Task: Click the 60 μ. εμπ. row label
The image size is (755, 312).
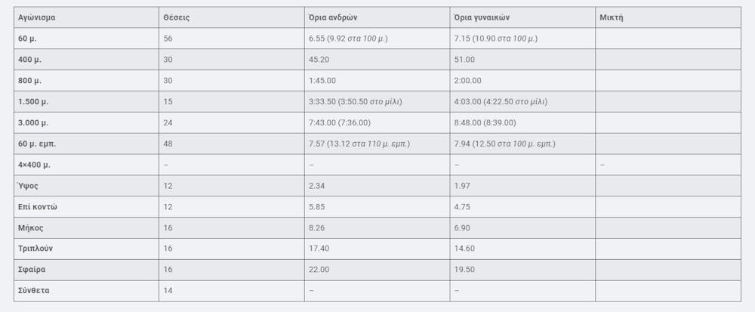Action: point(37,144)
